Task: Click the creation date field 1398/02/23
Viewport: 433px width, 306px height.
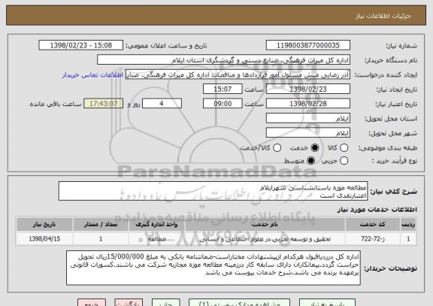Action: (308, 89)
